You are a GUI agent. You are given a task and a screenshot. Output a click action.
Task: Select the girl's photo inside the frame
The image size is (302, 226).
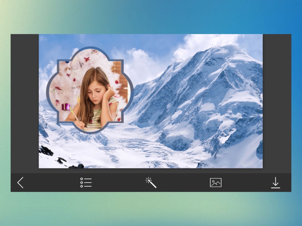[90, 90]
